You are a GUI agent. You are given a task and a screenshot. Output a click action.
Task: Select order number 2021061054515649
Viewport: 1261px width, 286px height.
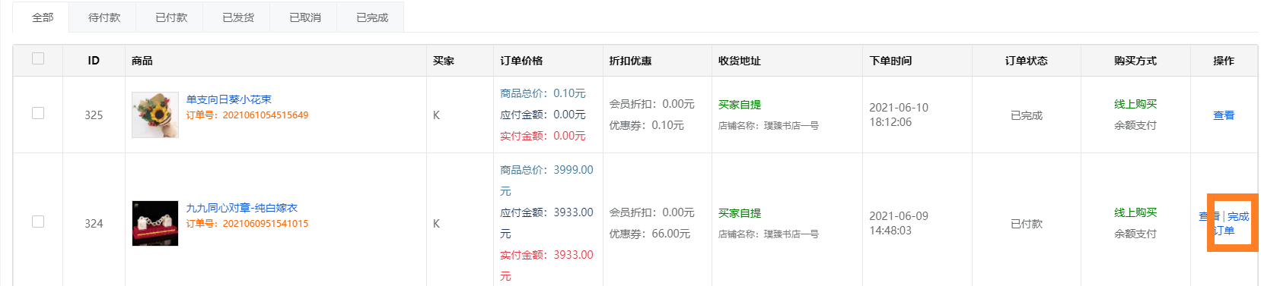click(266, 115)
